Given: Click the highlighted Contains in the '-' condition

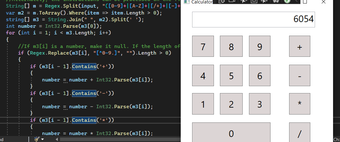Looking at the screenshot, I should click(84, 93).
